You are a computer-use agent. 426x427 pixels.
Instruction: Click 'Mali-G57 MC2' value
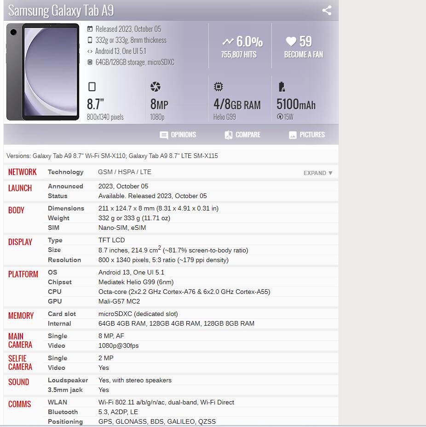click(x=119, y=301)
